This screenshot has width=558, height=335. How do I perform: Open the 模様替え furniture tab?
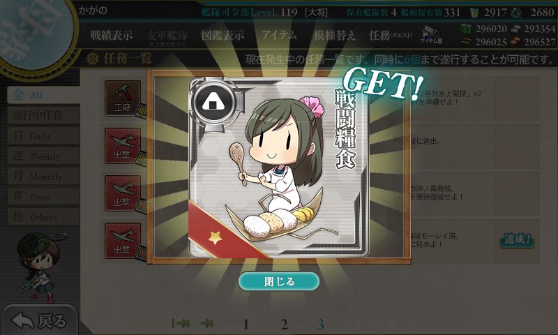334,35
